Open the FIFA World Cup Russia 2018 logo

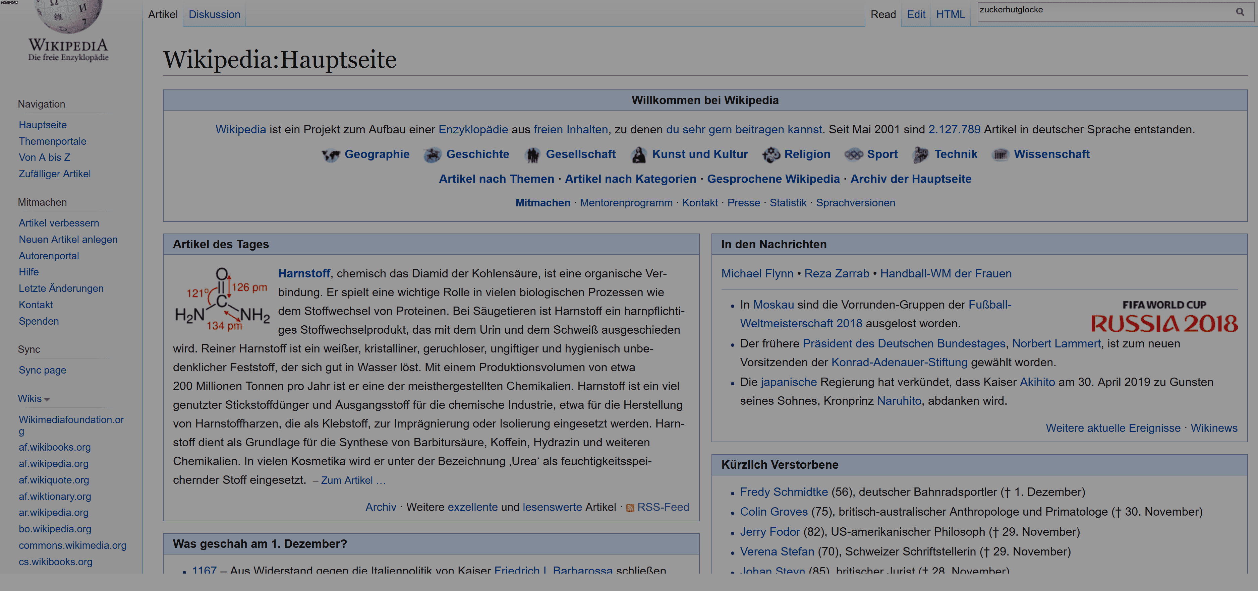(x=1164, y=317)
